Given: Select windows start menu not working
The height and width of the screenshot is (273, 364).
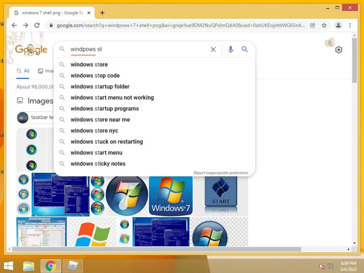Looking at the screenshot, I should 154,97.
